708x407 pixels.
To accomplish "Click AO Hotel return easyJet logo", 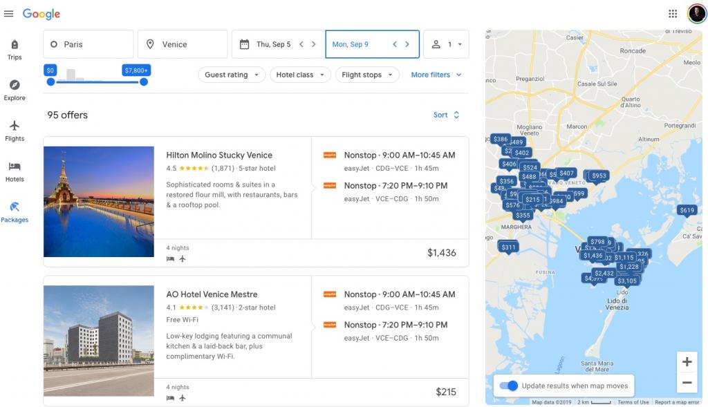I will [x=330, y=325].
